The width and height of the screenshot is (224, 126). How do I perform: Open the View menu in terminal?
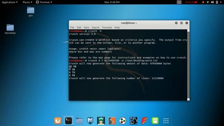click(86, 27)
